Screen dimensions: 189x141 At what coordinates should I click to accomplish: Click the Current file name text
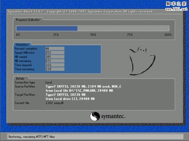pyautogui.click(x=54, y=103)
